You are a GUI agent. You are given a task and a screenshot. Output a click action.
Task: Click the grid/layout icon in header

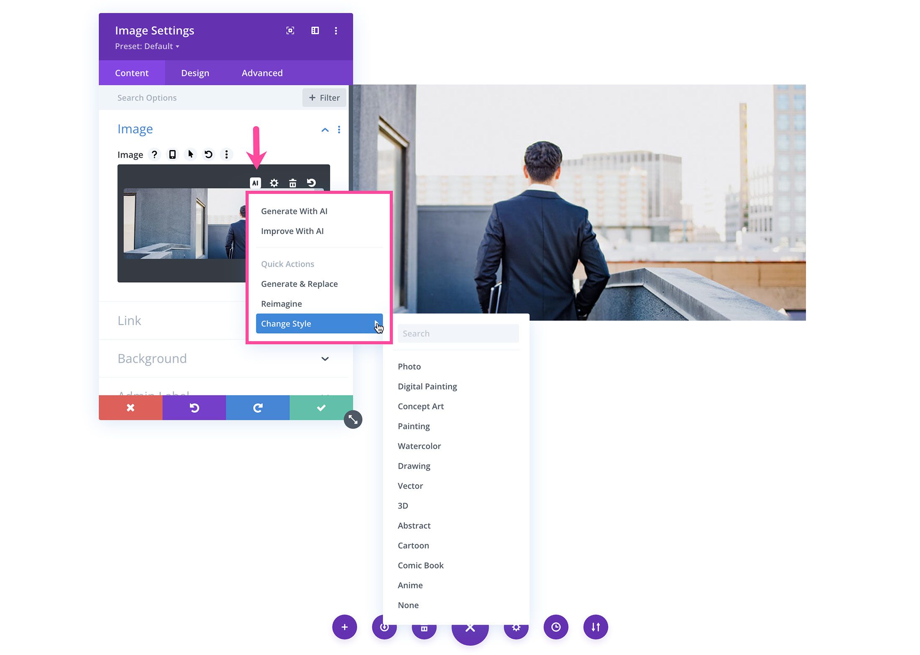click(x=314, y=29)
